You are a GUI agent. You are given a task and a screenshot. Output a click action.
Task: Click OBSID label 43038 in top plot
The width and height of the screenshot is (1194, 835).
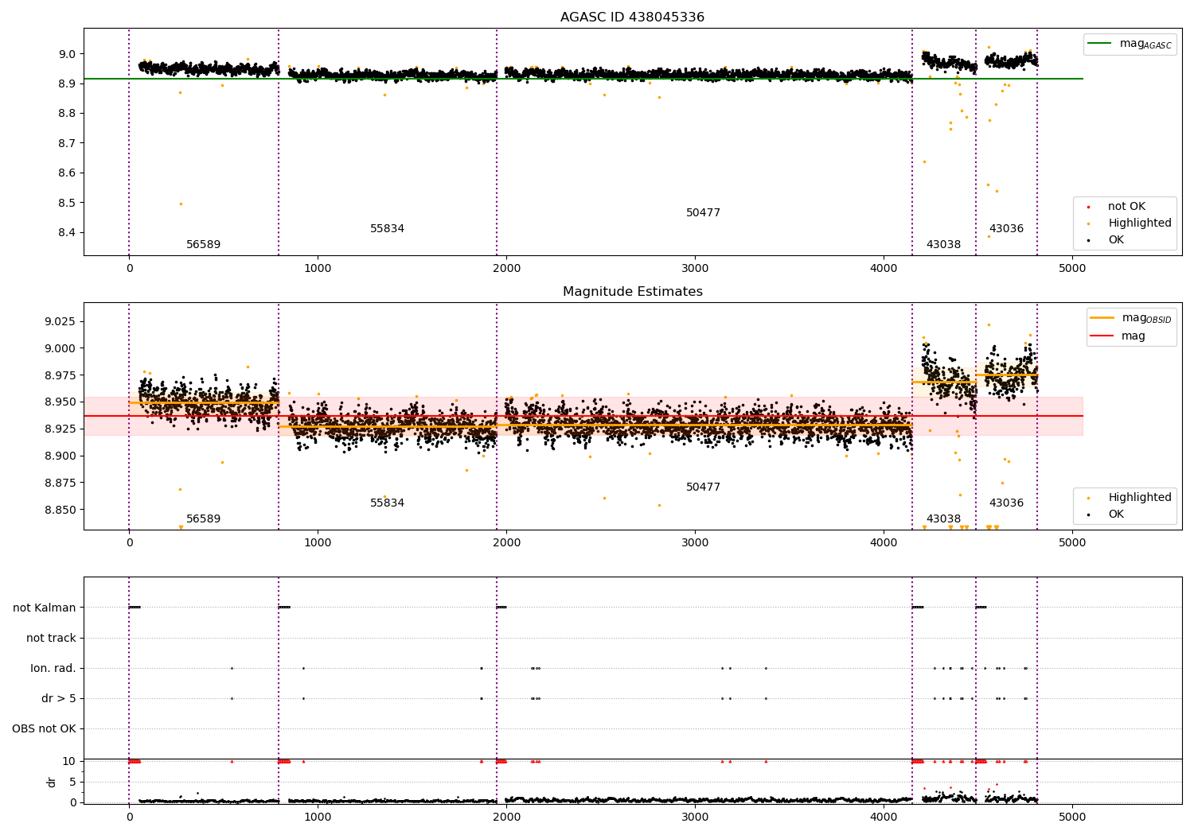point(943,245)
